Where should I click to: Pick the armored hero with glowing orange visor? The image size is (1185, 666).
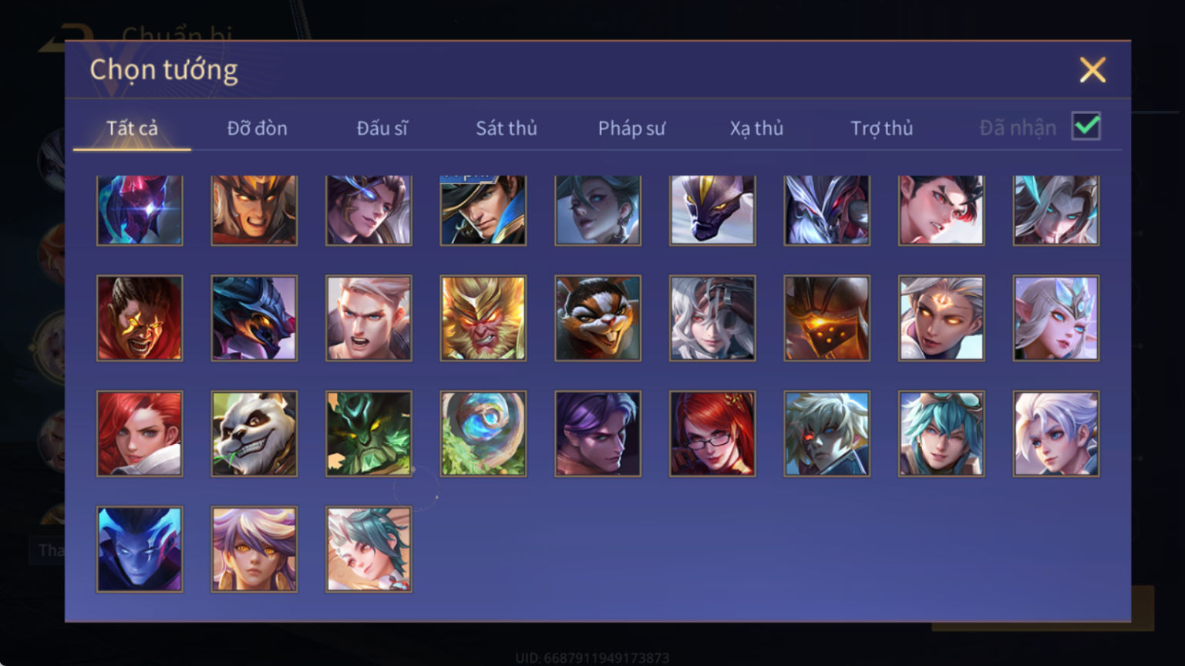pos(826,318)
